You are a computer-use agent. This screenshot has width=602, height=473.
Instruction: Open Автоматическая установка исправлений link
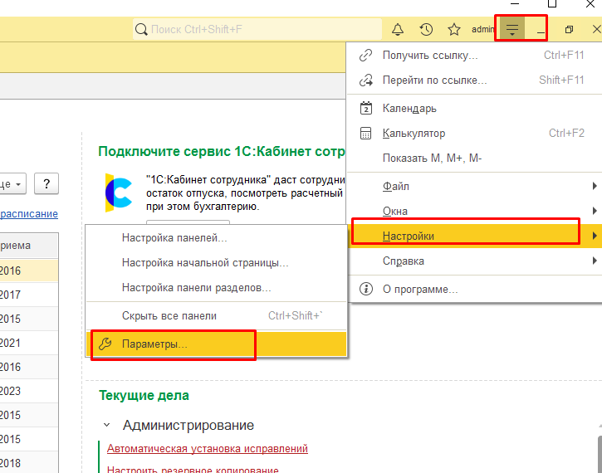point(208,448)
